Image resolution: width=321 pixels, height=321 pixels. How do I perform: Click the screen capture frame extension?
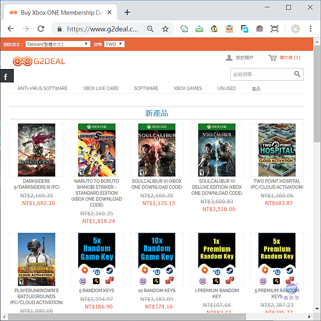tap(274, 29)
